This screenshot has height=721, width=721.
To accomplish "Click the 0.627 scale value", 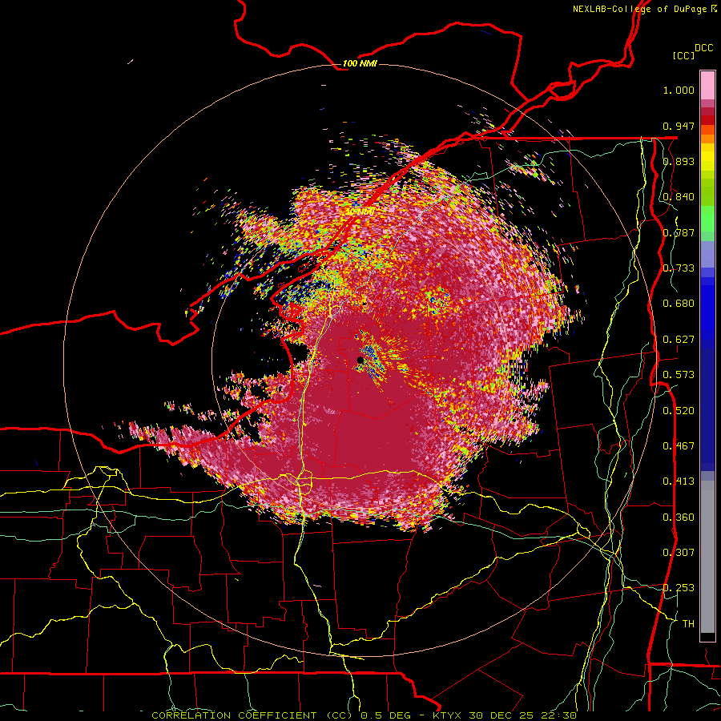I will tap(679, 340).
